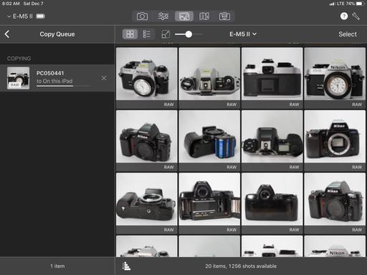Expand the E-M5 II source dropdown above grid

[x=243, y=34]
